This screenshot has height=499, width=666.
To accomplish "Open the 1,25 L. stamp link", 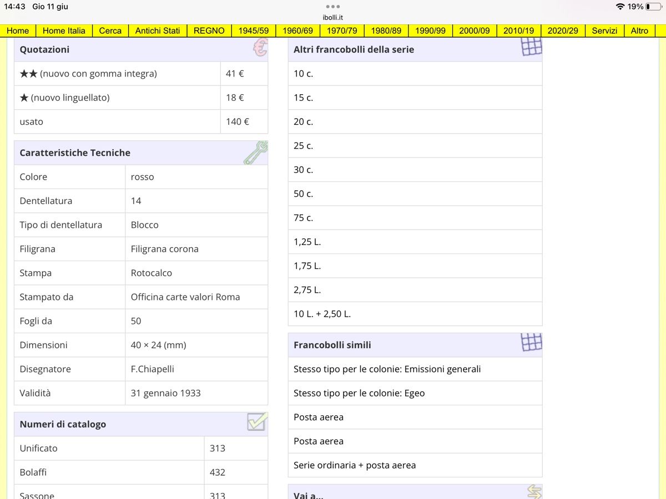I will pos(415,242).
